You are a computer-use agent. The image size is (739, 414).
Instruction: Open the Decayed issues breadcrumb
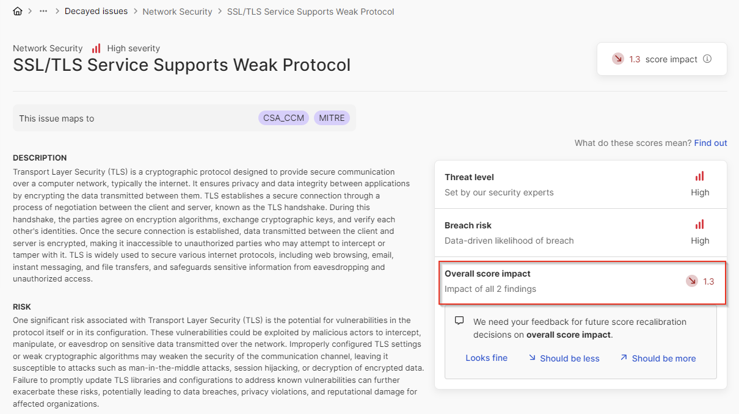(x=96, y=12)
